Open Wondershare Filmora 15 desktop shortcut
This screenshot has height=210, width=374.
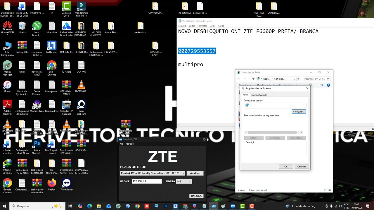pyautogui.click(x=81, y=9)
